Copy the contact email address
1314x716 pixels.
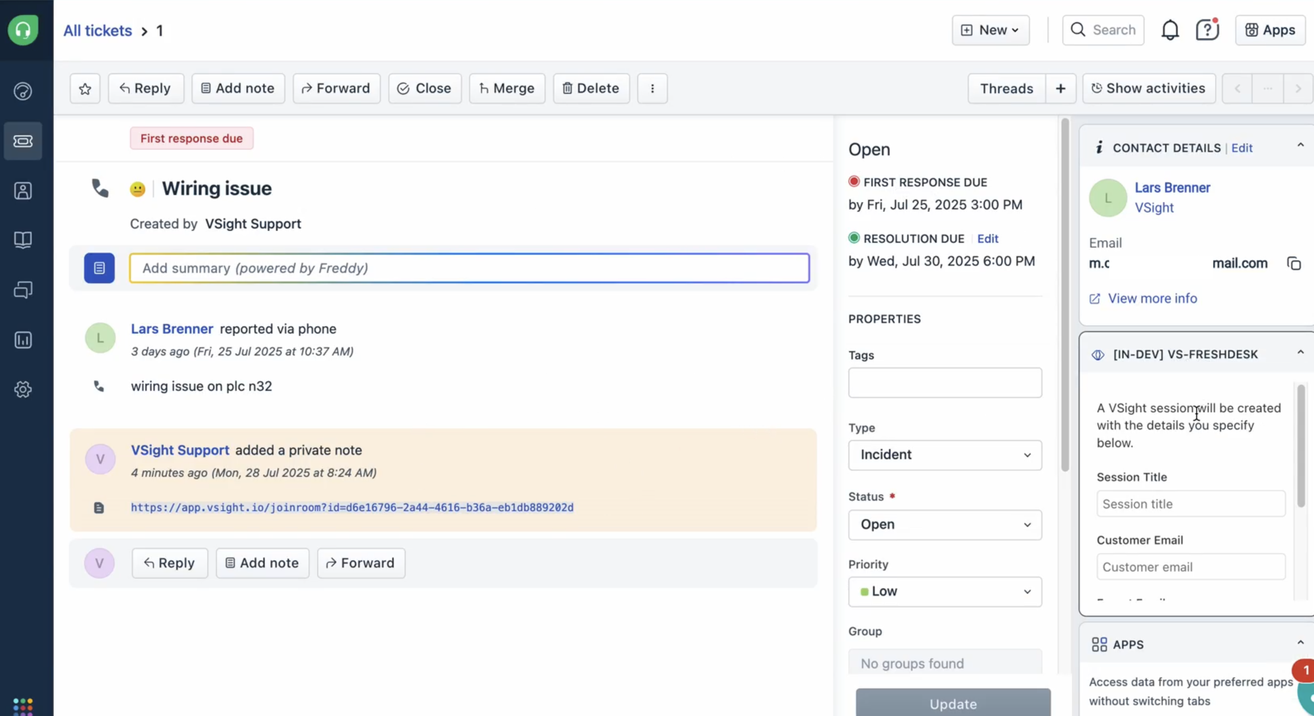(1294, 263)
